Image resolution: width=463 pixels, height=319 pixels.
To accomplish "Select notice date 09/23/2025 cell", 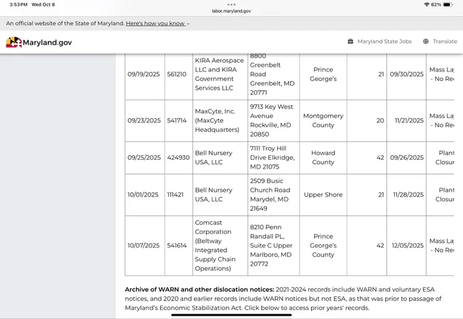I will tap(144, 120).
